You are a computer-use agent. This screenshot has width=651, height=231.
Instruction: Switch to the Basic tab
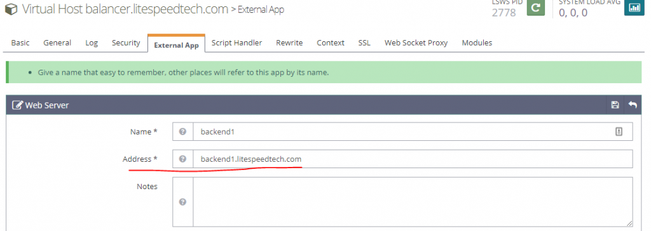coord(20,43)
